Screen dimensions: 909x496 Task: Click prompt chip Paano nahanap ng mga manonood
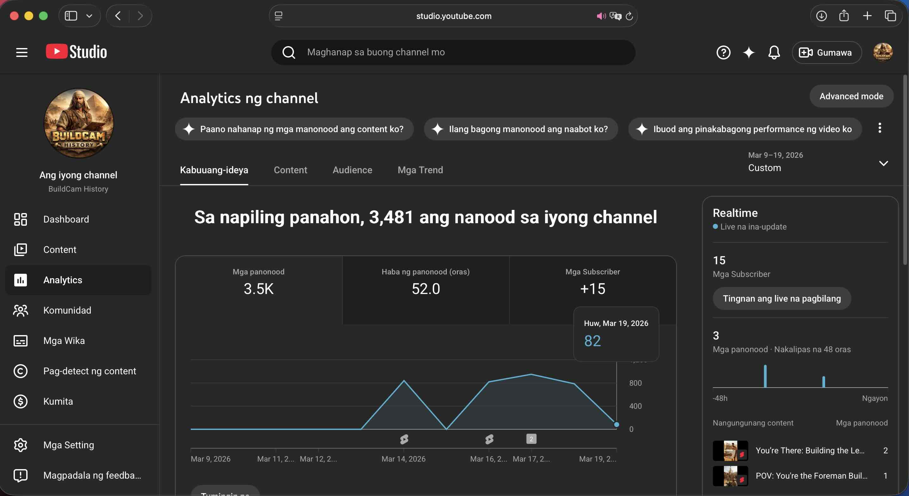click(294, 129)
